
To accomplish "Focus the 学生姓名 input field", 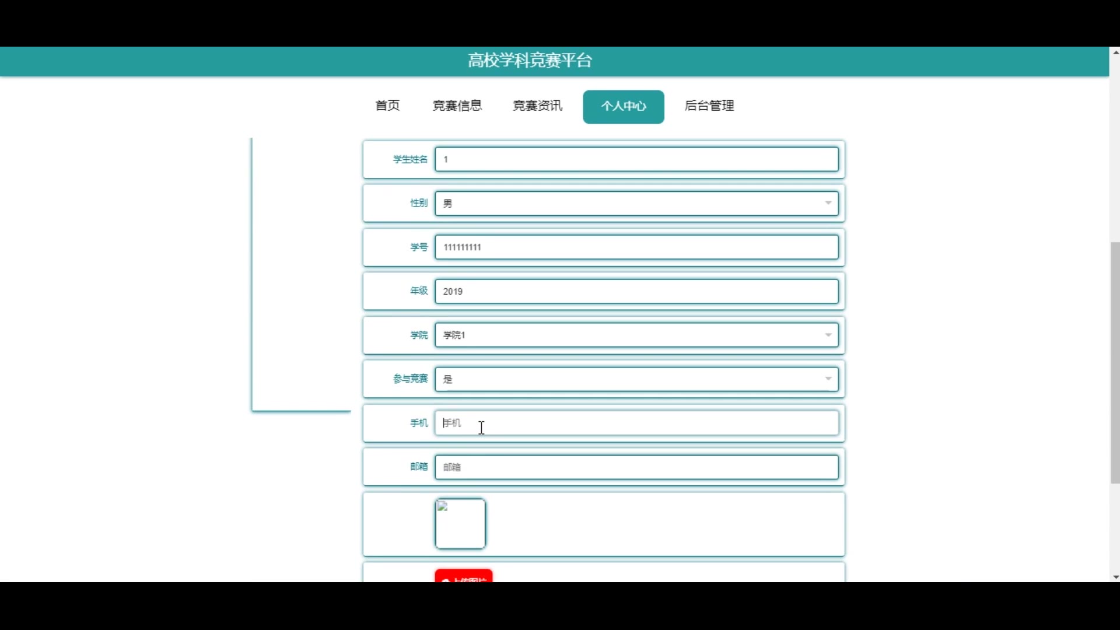I will 636,159.
